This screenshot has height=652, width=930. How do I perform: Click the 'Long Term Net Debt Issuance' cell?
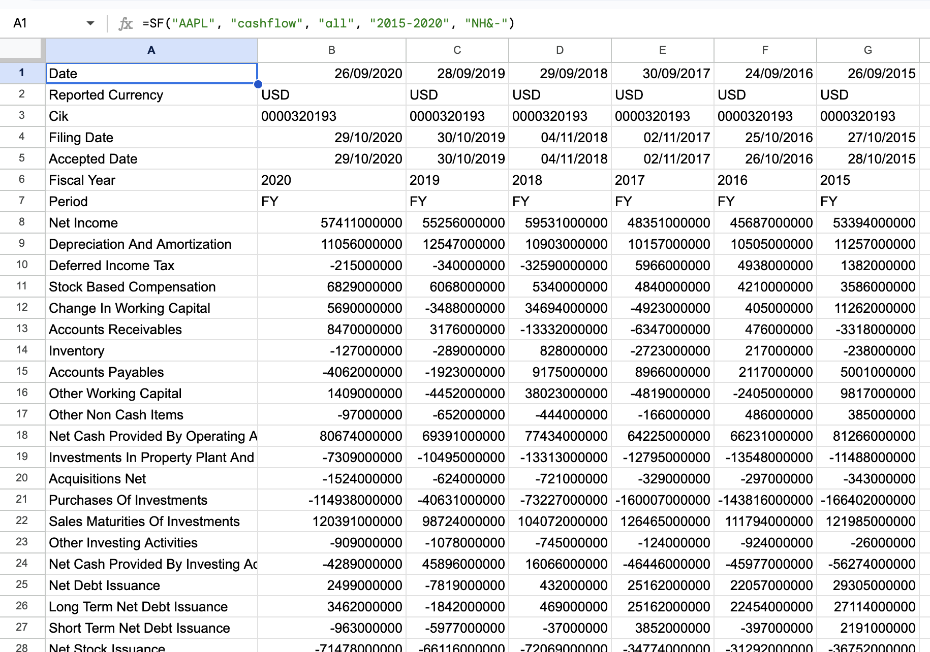(151, 607)
